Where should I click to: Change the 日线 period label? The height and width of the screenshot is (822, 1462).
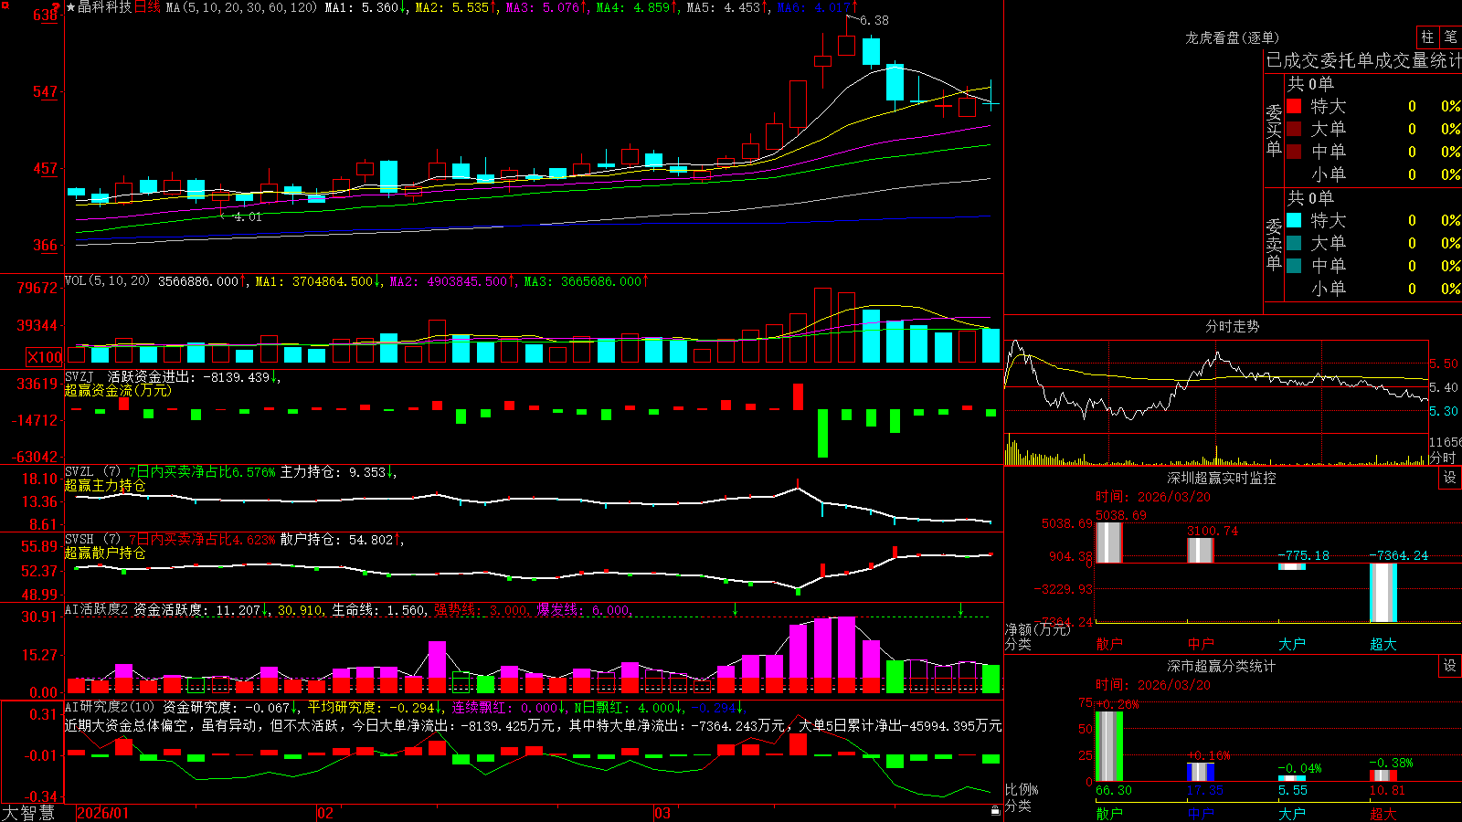(x=147, y=7)
